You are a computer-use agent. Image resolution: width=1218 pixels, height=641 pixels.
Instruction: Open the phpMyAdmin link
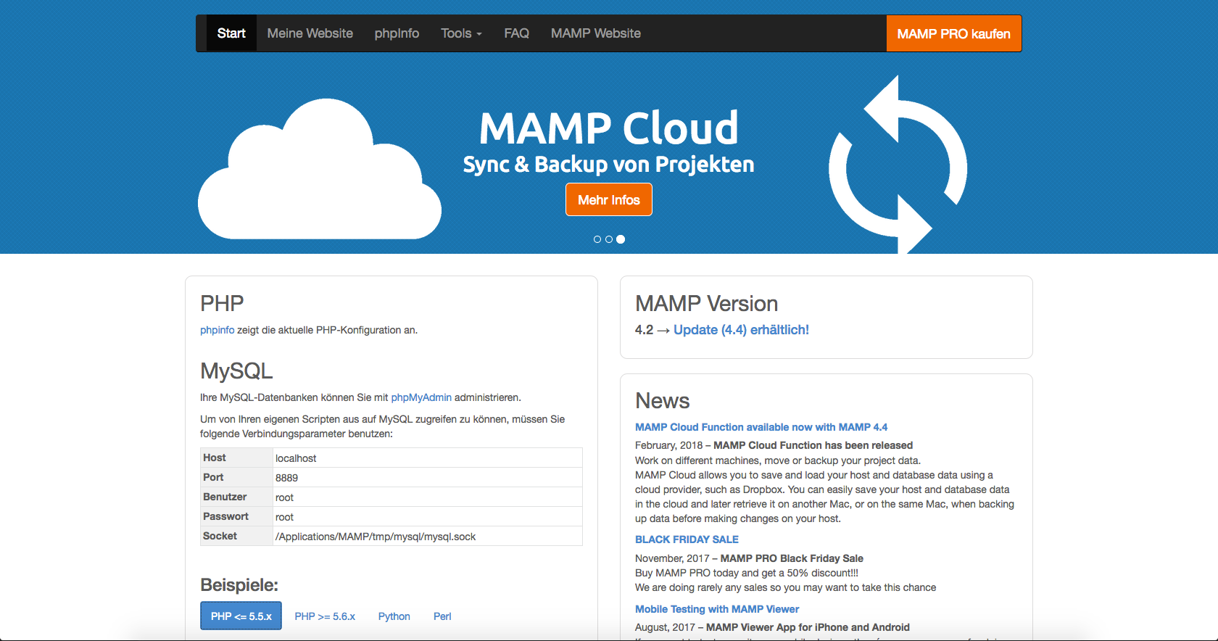(x=421, y=397)
